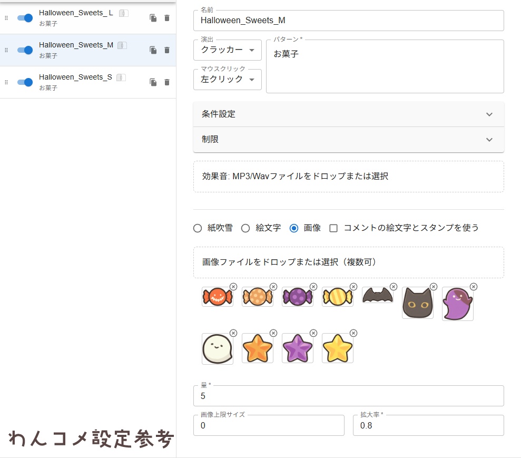The height and width of the screenshot is (458, 521).
Task: Open the 演出 dropdown showing クラッカー
Action: [x=227, y=50]
